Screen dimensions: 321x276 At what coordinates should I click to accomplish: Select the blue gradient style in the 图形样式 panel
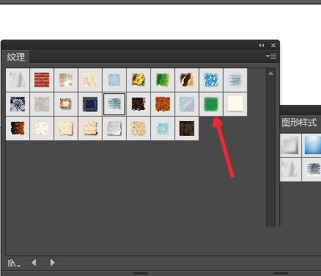point(312,145)
